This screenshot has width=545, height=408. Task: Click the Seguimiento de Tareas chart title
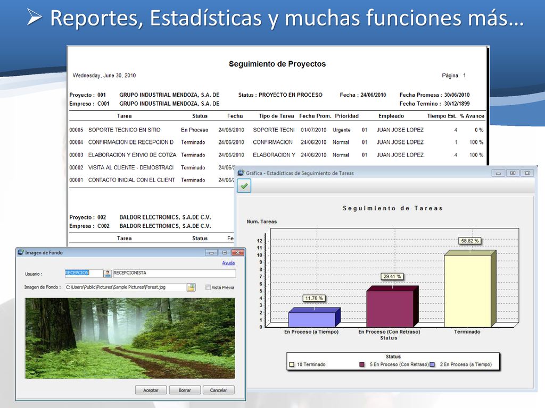click(x=392, y=208)
